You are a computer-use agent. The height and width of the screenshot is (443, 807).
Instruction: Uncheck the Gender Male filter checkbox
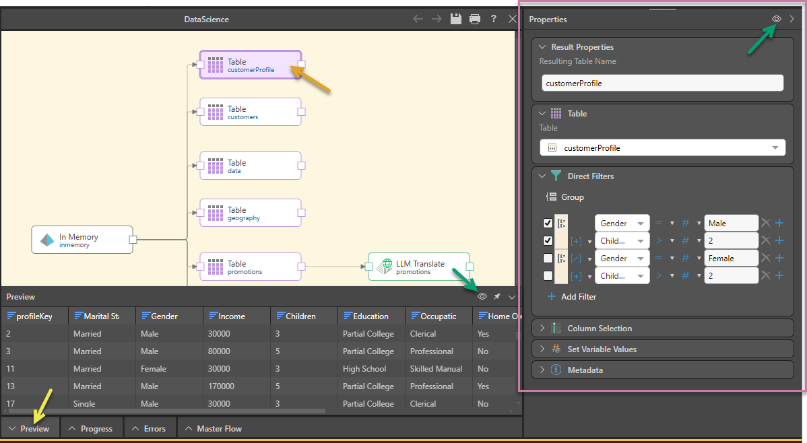548,224
